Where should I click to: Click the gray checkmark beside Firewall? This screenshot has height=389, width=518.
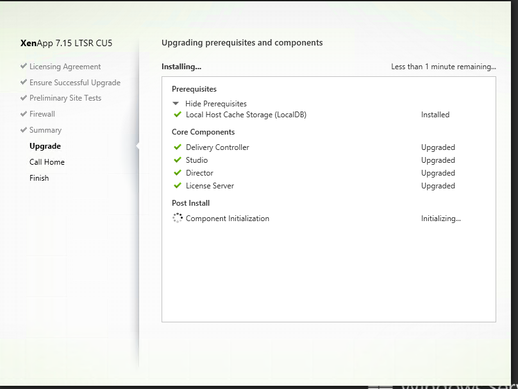(x=24, y=114)
